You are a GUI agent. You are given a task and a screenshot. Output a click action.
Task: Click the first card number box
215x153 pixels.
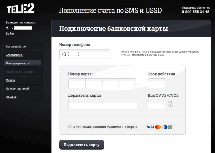77,83
